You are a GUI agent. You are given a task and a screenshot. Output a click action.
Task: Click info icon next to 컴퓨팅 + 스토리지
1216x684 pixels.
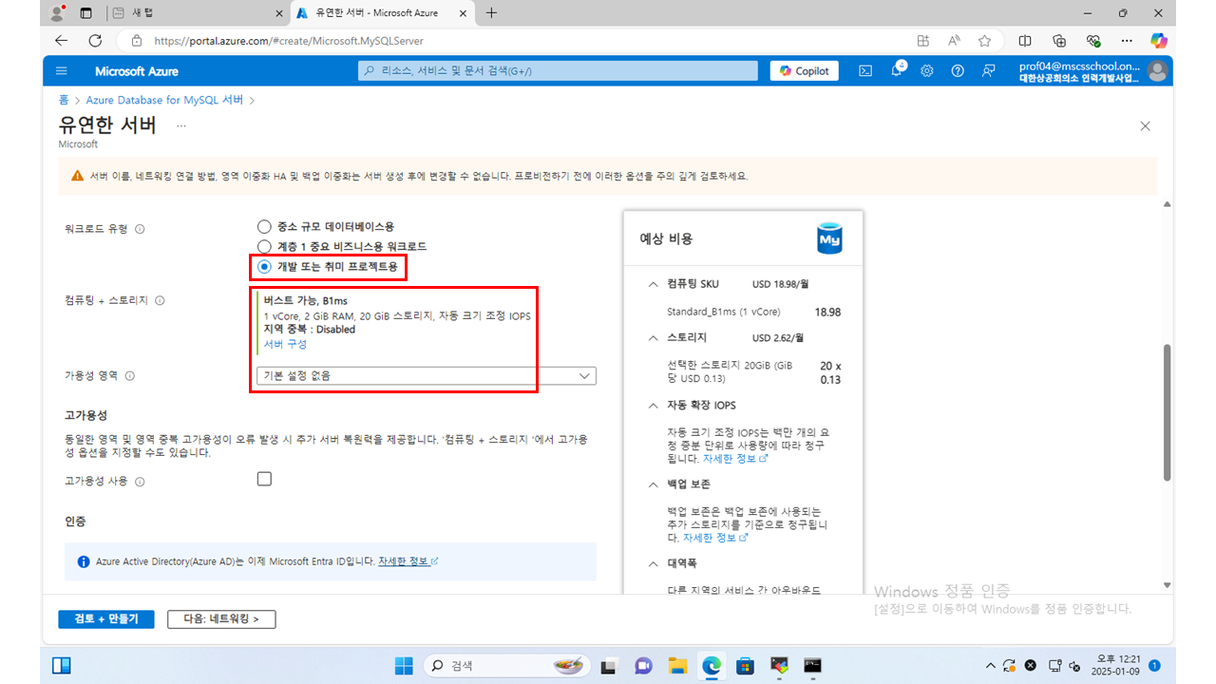[x=160, y=300]
